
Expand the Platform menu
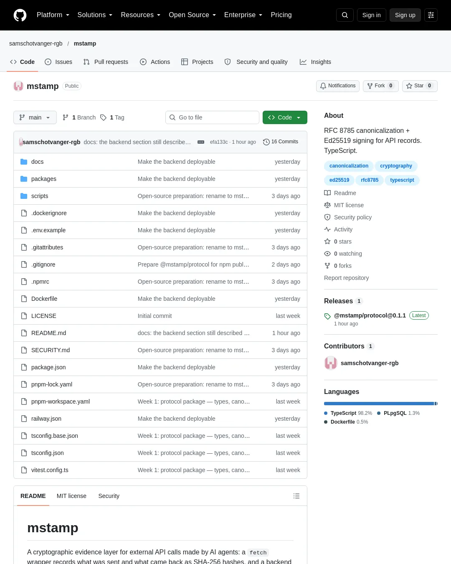point(53,15)
